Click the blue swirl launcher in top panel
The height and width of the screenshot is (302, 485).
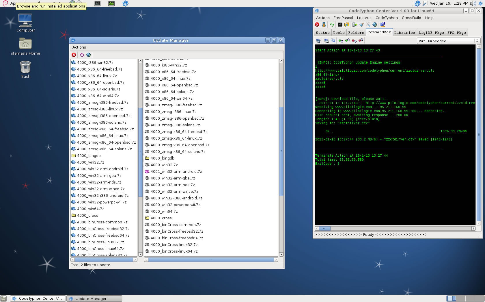point(125,3)
